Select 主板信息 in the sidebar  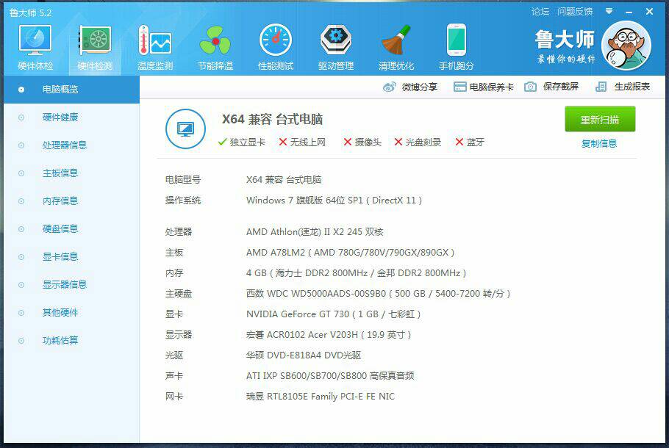pyautogui.click(x=72, y=173)
